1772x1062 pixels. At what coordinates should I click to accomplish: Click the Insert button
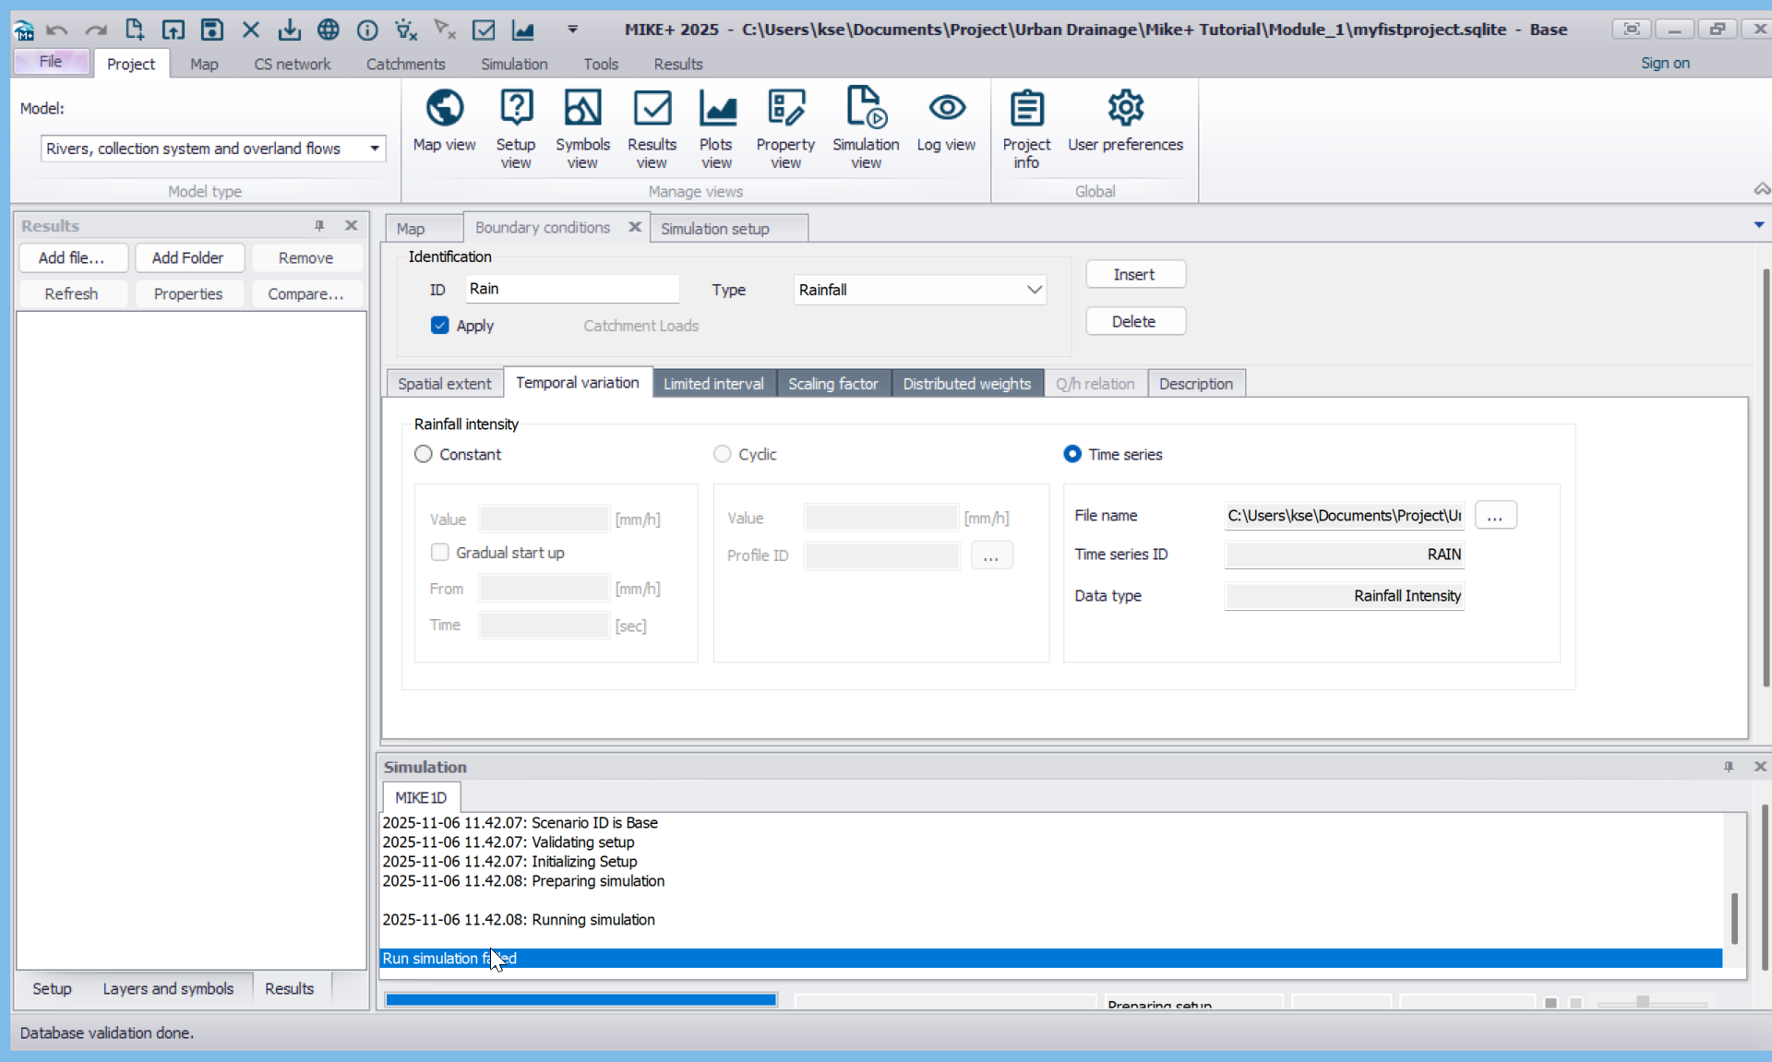click(1134, 274)
